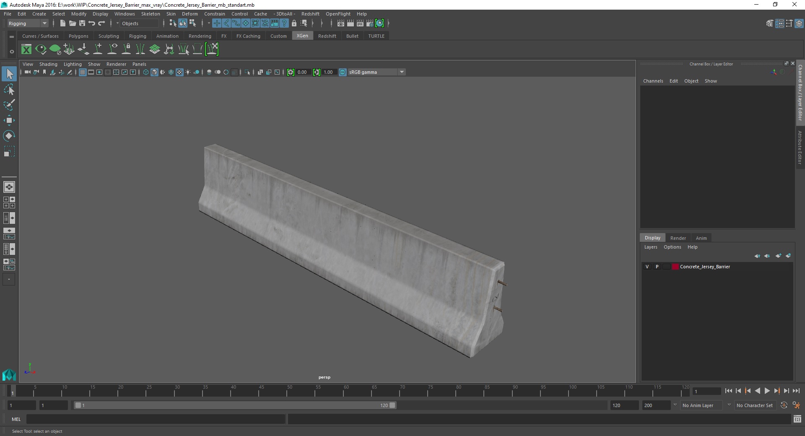Viewport: 805px width, 436px height.
Task: Click the XGen last shelf icon
Action: point(212,49)
